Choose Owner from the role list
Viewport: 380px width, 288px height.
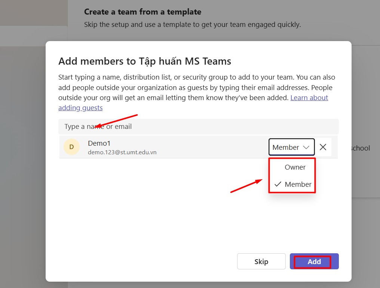click(295, 167)
